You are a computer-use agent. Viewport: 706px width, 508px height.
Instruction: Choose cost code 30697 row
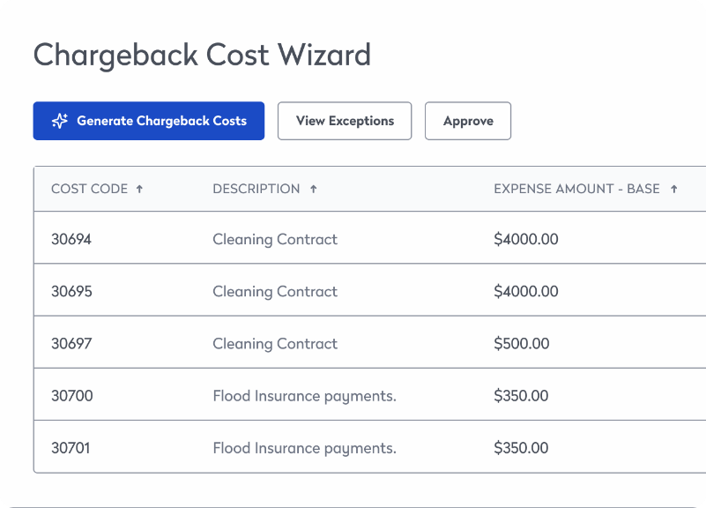(71, 344)
